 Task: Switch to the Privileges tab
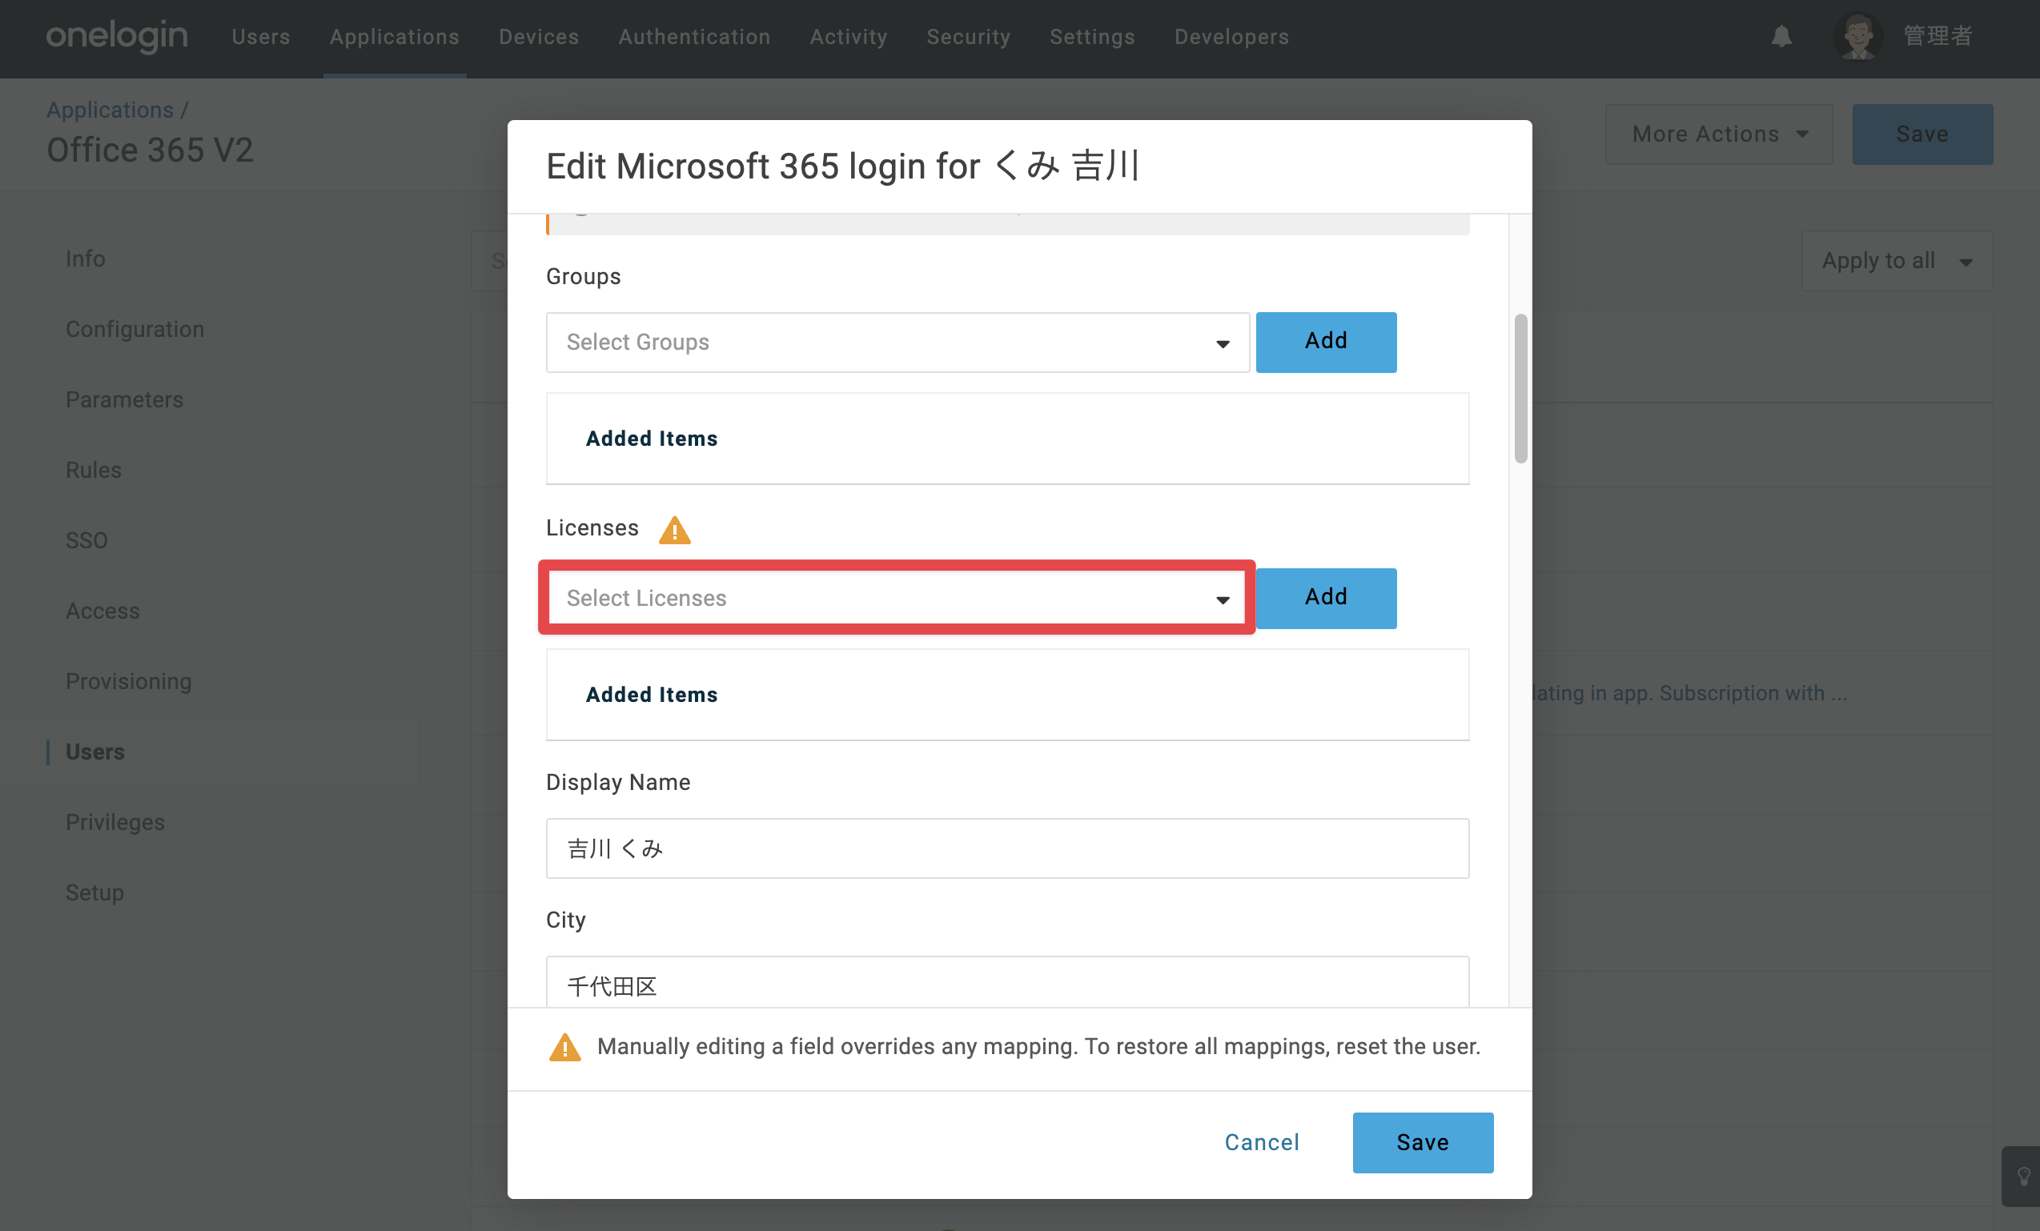click(115, 822)
